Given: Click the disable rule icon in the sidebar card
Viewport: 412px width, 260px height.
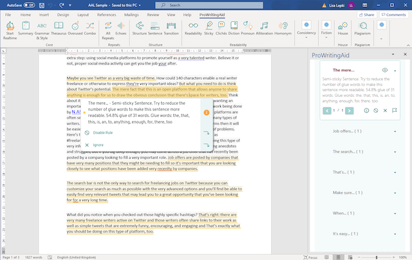Looking at the screenshot, I should click(x=376, y=110).
